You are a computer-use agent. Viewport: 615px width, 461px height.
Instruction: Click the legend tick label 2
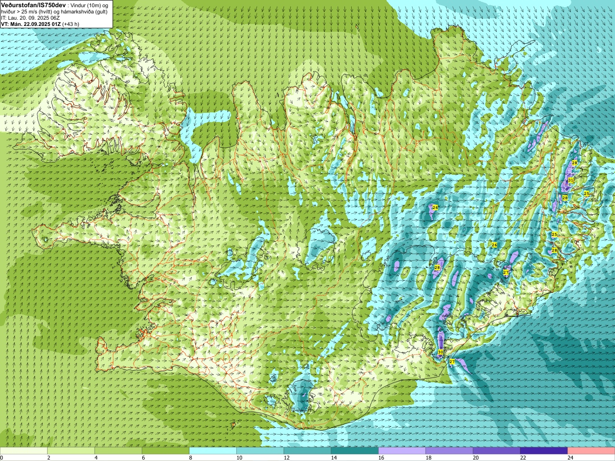click(x=49, y=458)
